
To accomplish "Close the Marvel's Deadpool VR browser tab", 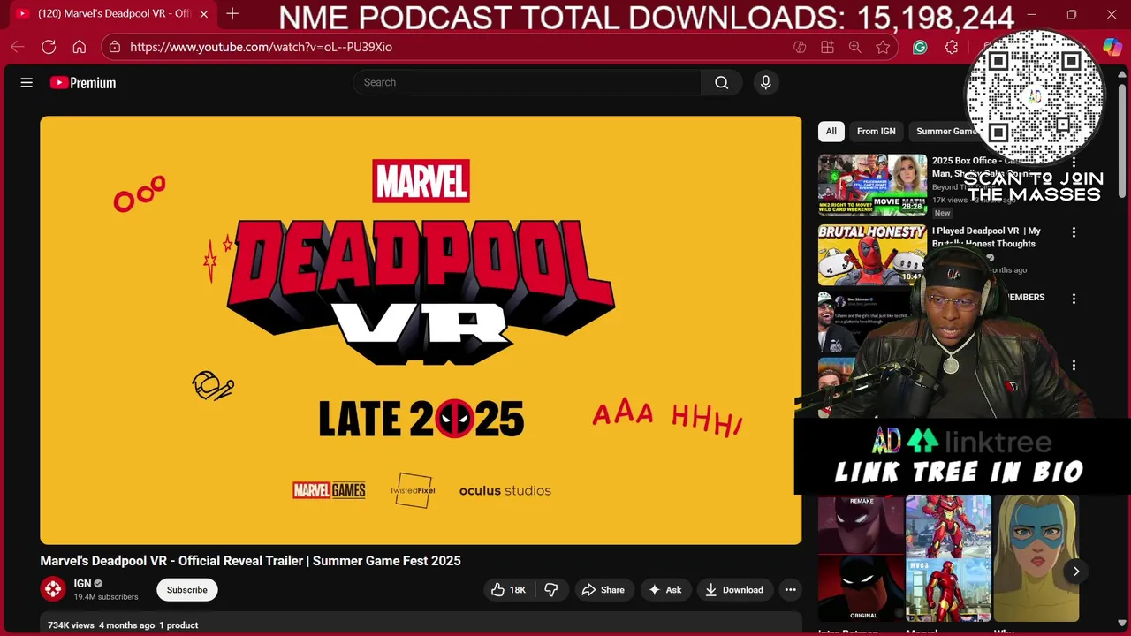I will click(204, 14).
